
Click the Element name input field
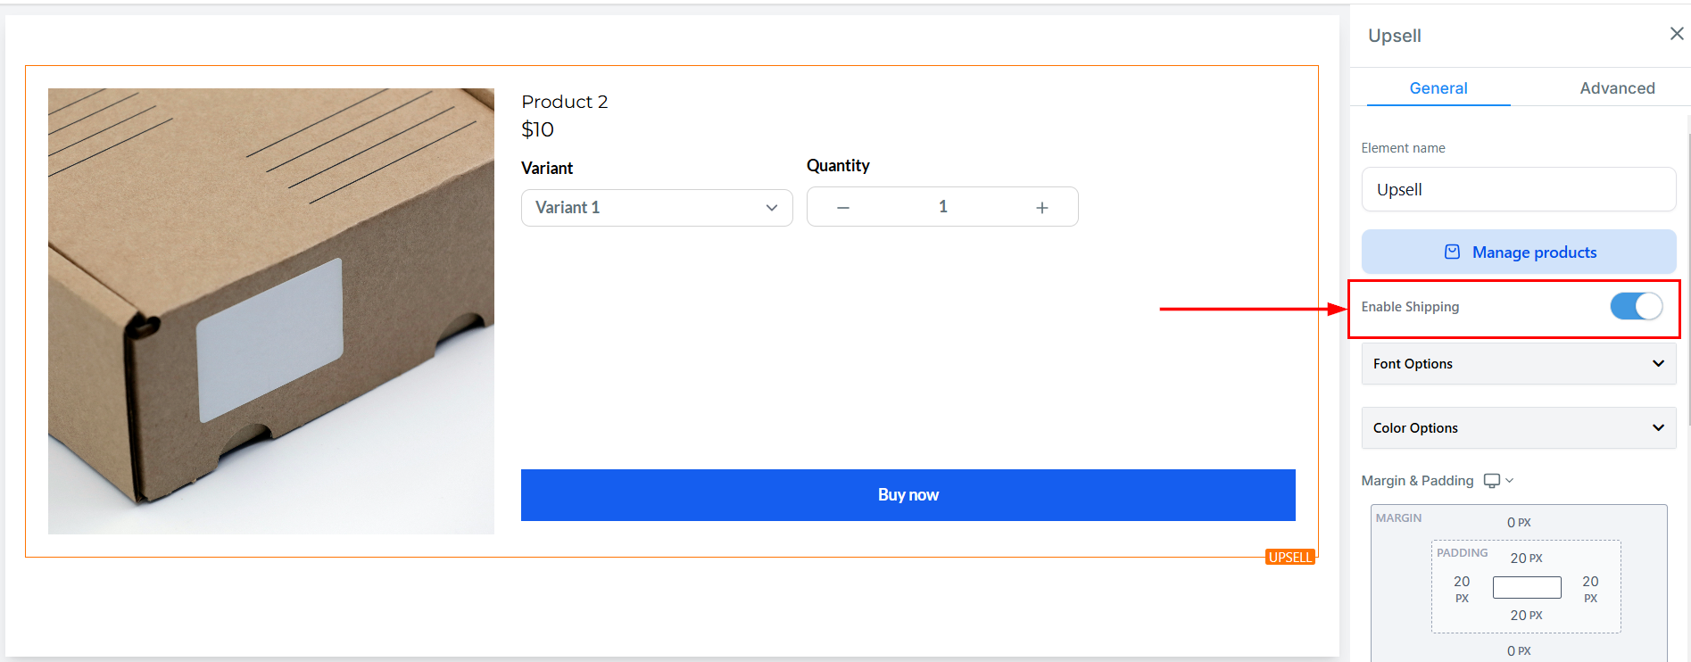coord(1518,190)
